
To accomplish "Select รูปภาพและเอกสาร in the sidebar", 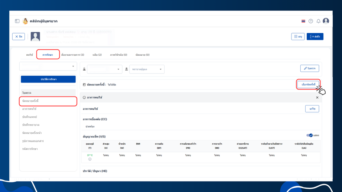I will pyautogui.click(x=48, y=141).
